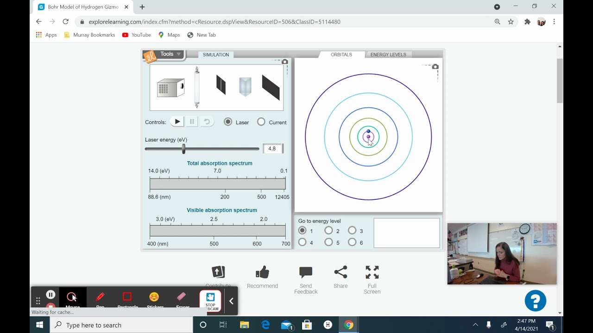The image size is (593, 333).
Task: Reload the page
Action: coord(65,22)
